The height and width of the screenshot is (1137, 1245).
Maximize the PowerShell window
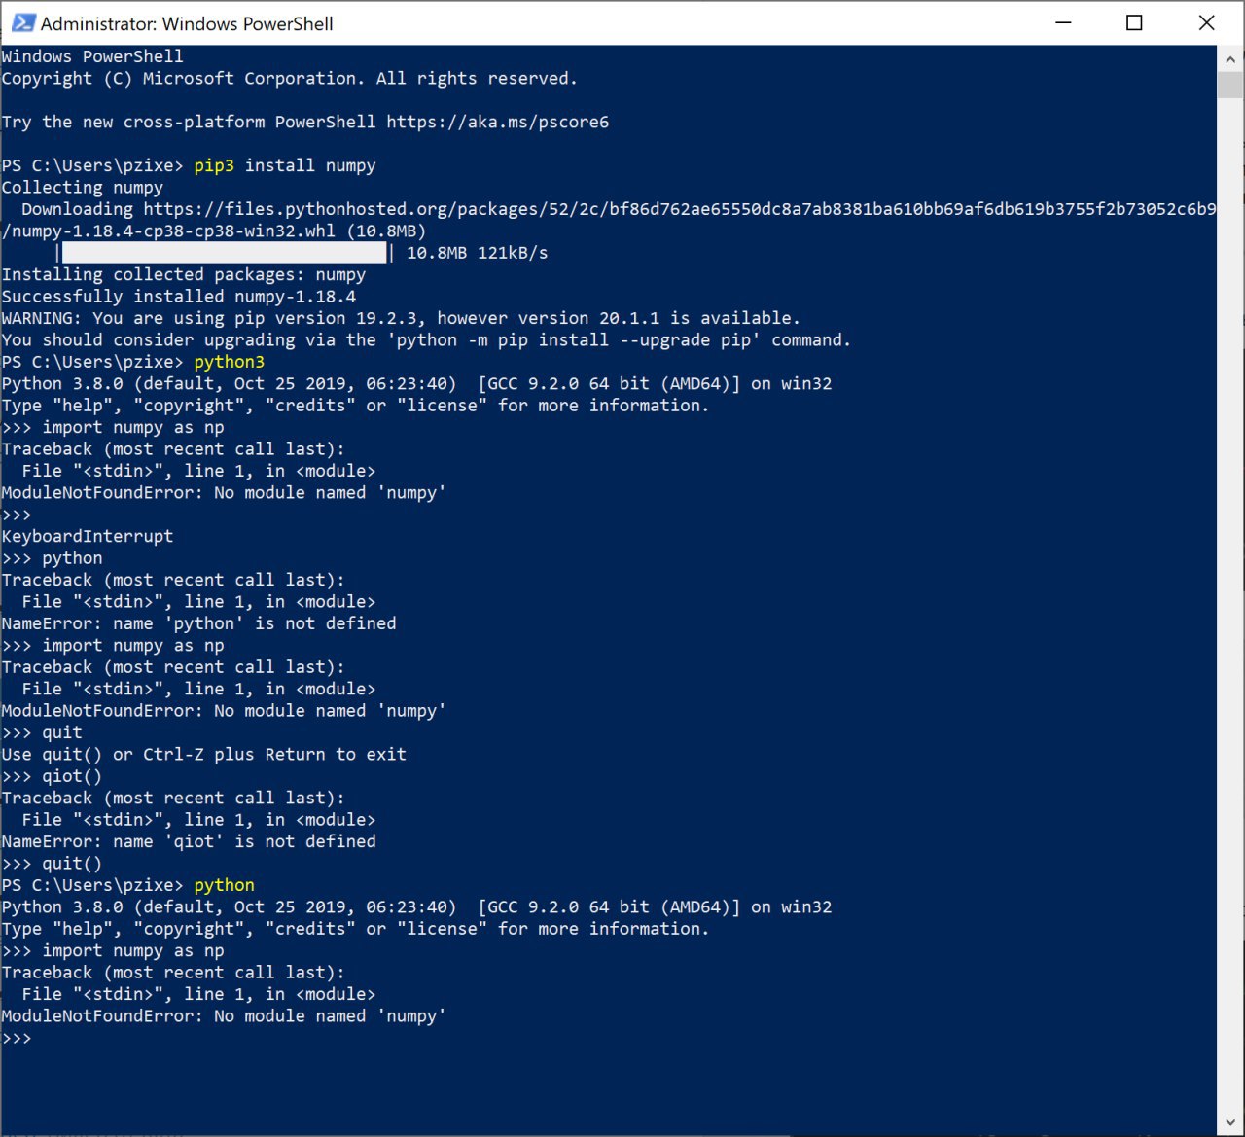coord(1134,23)
